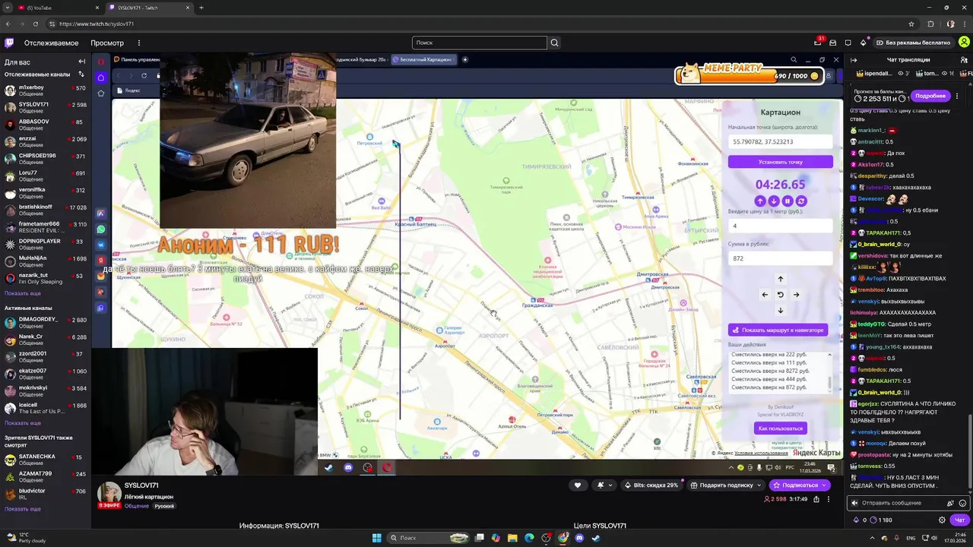
Task: Open the chat community users icon
Action: click(x=965, y=60)
